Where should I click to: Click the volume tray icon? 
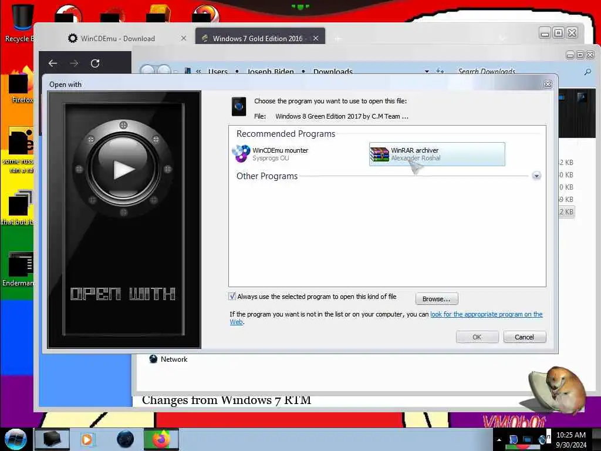[x=542, y=439]
